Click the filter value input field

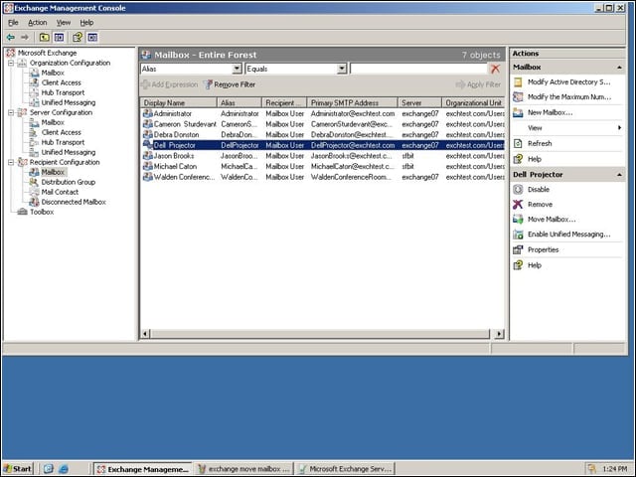[x=418, y=69]
